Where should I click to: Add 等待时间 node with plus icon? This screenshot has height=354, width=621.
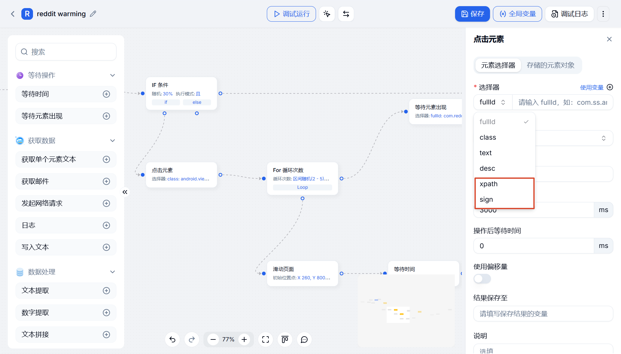pos(106,94)
